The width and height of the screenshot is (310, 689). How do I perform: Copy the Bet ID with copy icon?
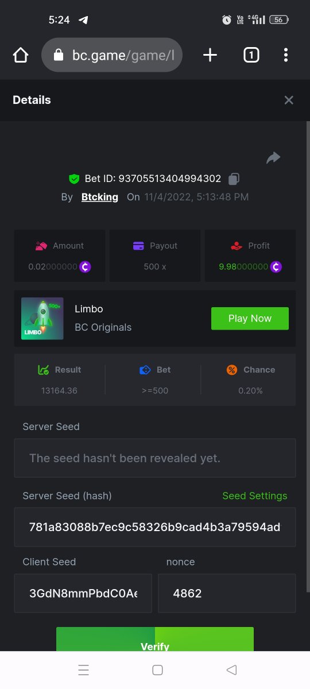tap(234, 179)
